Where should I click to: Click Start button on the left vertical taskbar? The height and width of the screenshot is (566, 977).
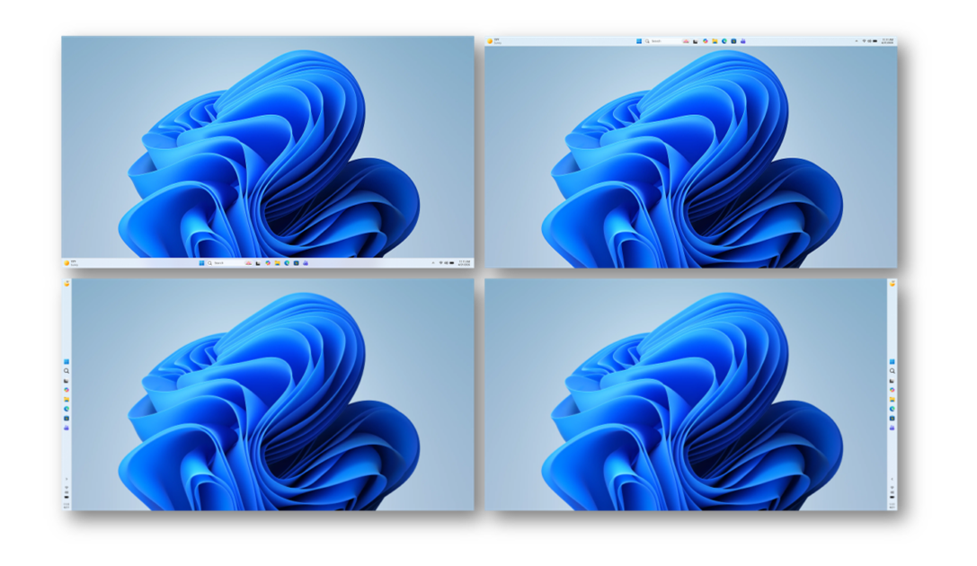[x=67, y=362]
